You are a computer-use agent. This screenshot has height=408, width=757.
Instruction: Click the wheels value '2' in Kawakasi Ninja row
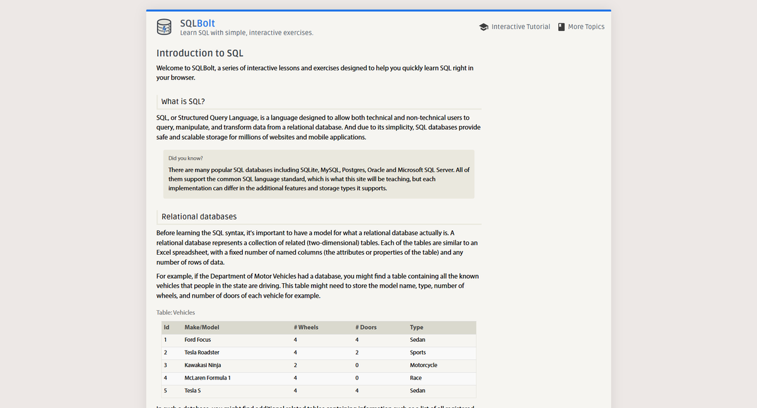295,365
